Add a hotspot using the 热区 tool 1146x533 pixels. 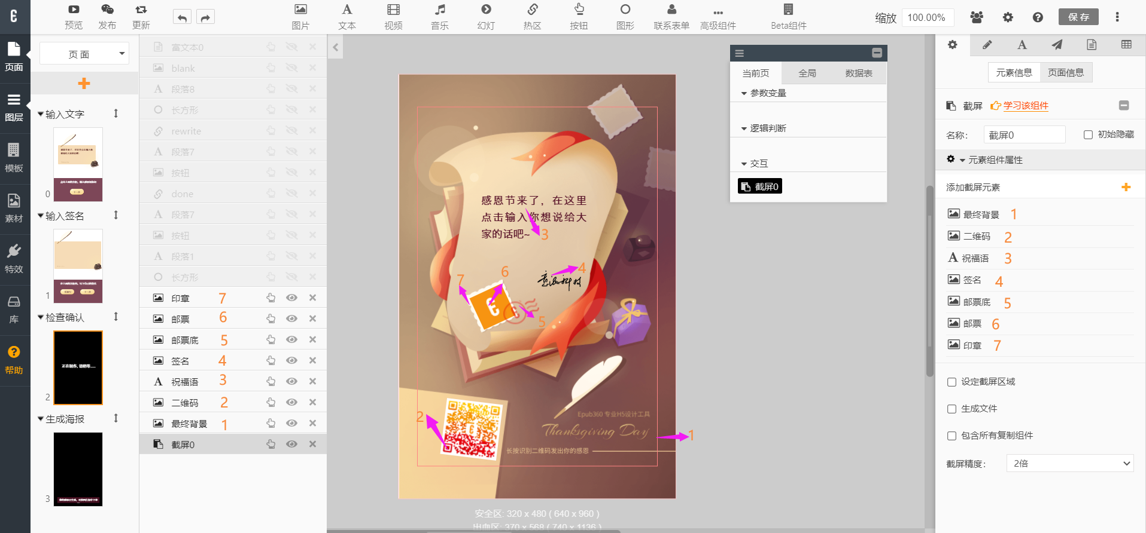[x=532, y=17]
